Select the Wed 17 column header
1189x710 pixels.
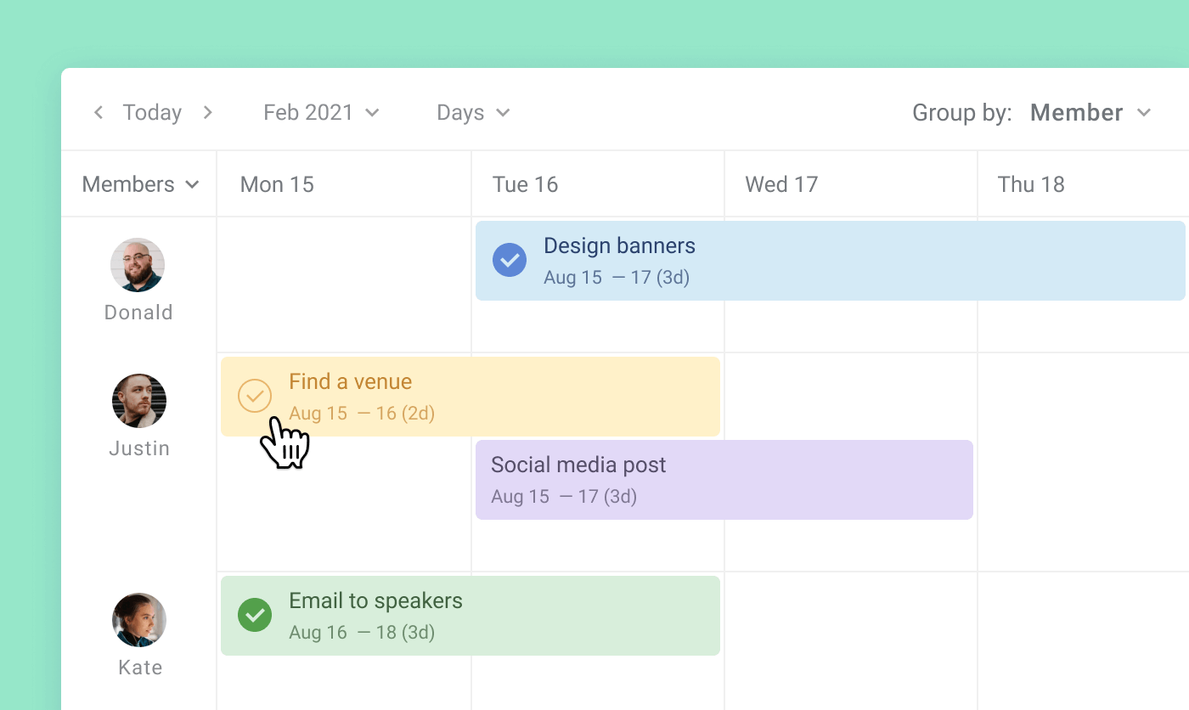pyautogui.click(x=780, y=184)
